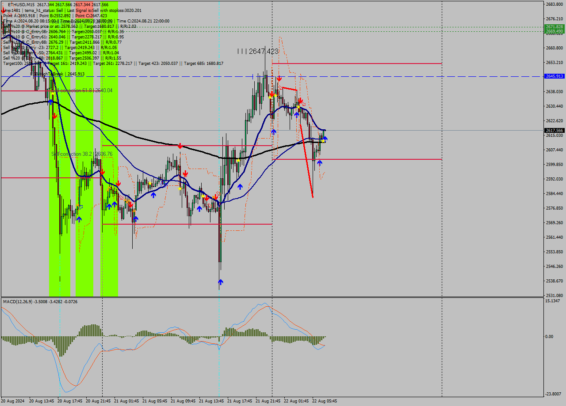Select the 'Target 423: 2050.037' text
The image size is (566, 406).
(x=159, y=63)
